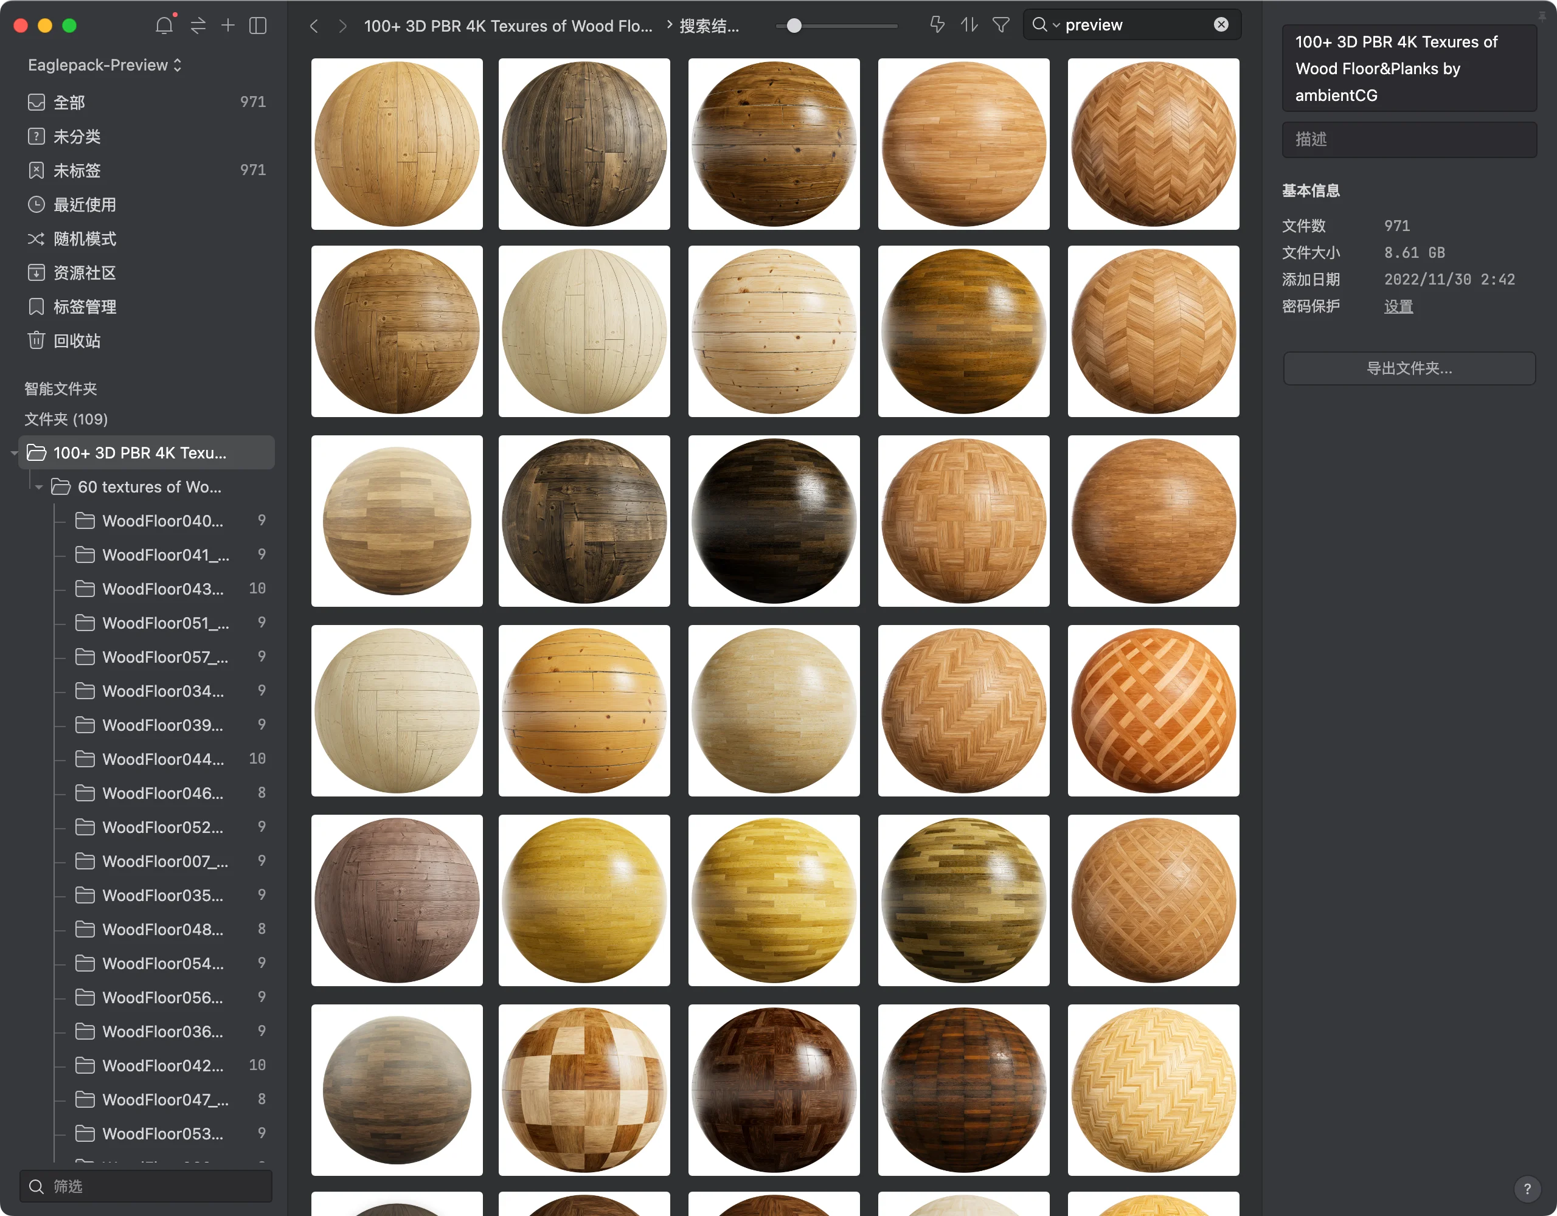The image size is (1557, 1216).
Task: Click the preview search field
Action: (1132, 25)
